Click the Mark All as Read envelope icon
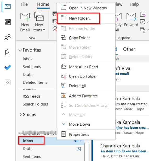 click(64, 67)
